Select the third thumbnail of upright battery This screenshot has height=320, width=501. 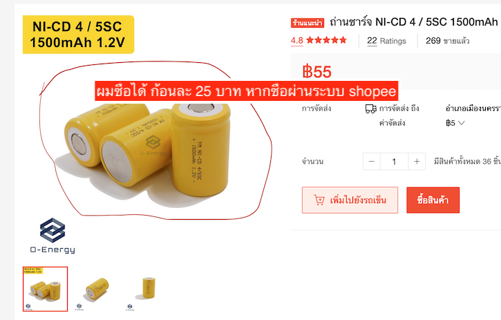pyautogui.click(x=146, y=289)
